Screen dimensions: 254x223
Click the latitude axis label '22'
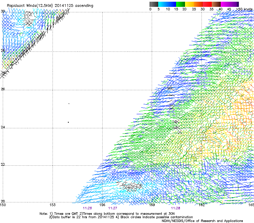click(3, 165)
